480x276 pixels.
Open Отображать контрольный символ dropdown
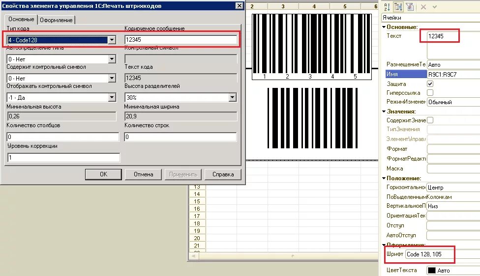pyautogui.click(x=112, y=98)
